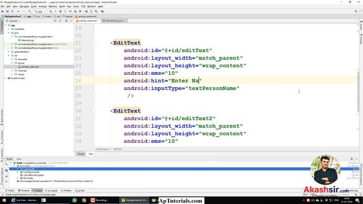Click in the hint attribute value text

pyautogui.click(x=185, y=80)
